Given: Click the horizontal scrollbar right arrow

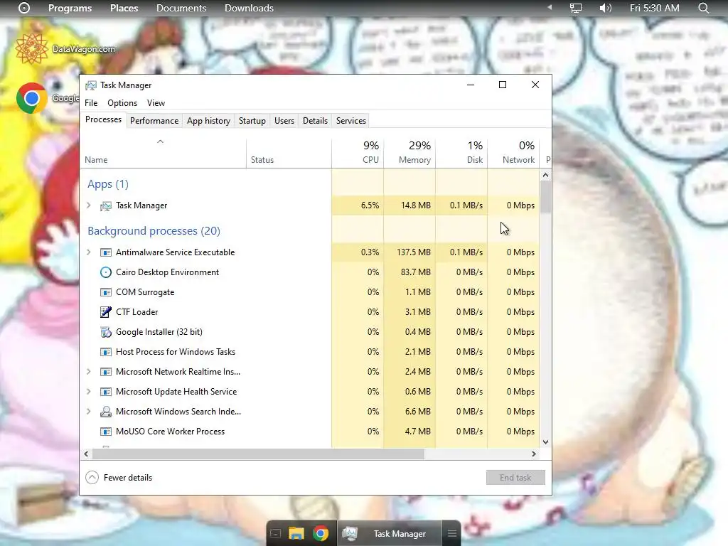Looking at the screenshot, I should coord(534,454).
